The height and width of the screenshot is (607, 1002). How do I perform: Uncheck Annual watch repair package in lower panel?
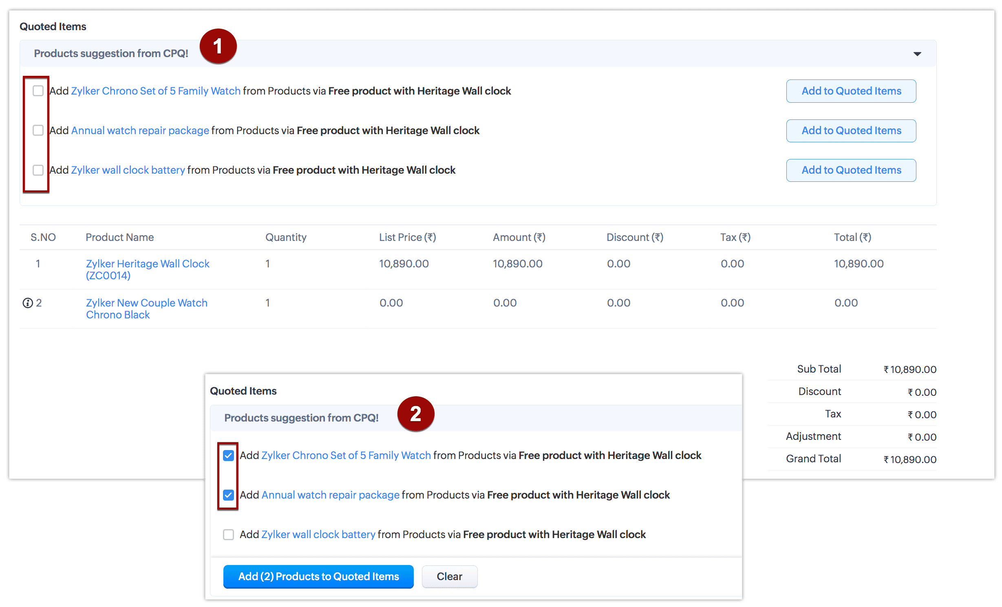pyautogui.click(x=228, y=495)
